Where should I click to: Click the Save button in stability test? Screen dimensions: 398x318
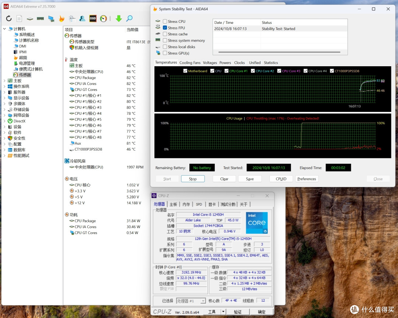coord(250,179)
